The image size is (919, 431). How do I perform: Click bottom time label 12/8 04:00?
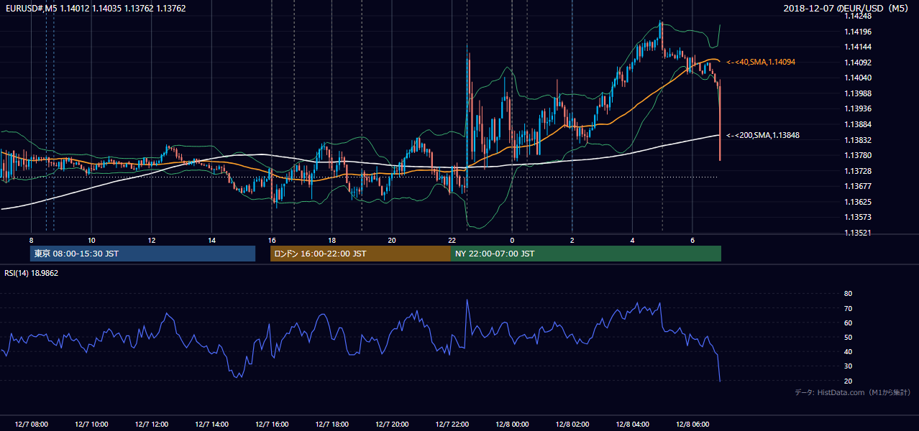[632, 425]
